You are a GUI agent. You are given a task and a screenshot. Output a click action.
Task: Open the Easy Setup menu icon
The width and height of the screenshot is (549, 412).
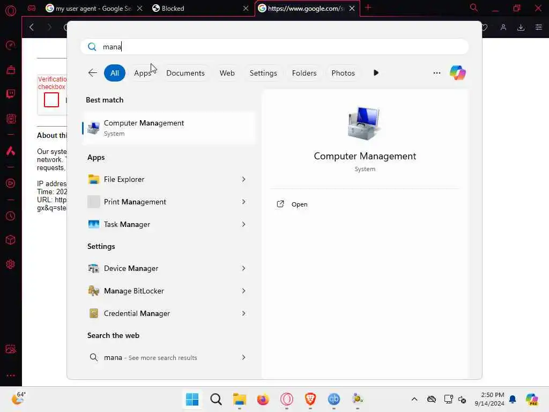[538, 27]
